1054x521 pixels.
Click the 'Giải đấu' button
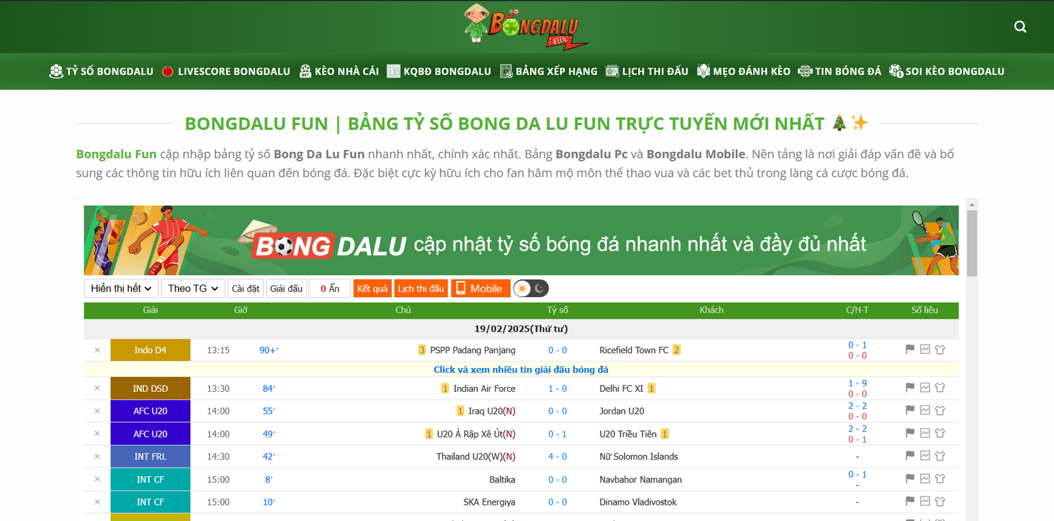286,289
